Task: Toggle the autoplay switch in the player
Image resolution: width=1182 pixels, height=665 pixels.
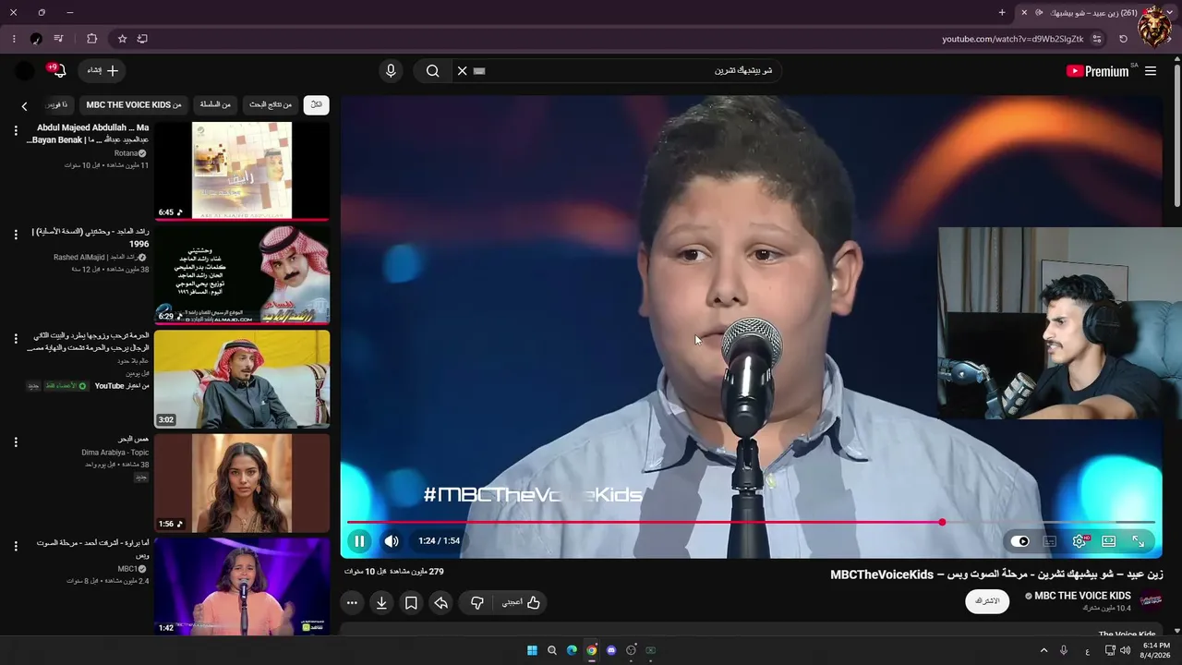Action: point(1019,541)
